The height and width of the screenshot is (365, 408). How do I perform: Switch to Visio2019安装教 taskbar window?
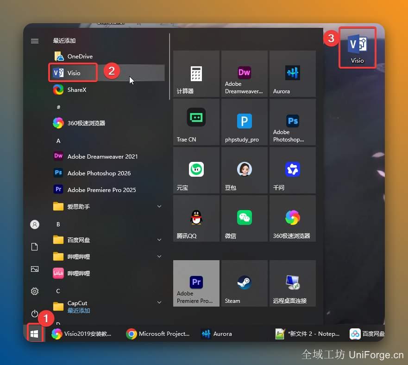coord(82,334)
